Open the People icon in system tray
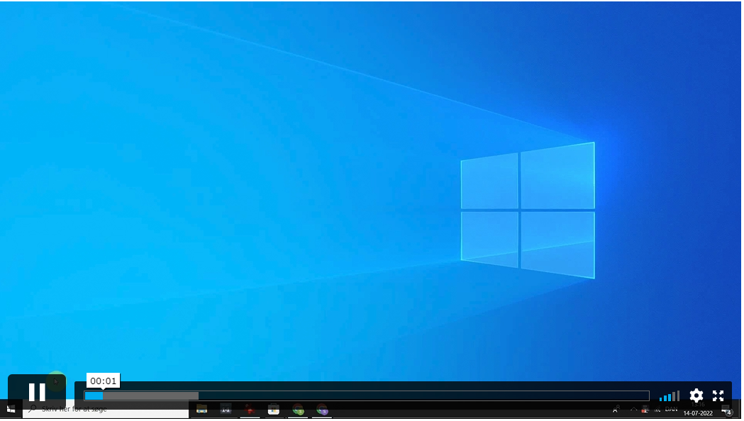Screen dimensions: 744x421 coord(616,409)
